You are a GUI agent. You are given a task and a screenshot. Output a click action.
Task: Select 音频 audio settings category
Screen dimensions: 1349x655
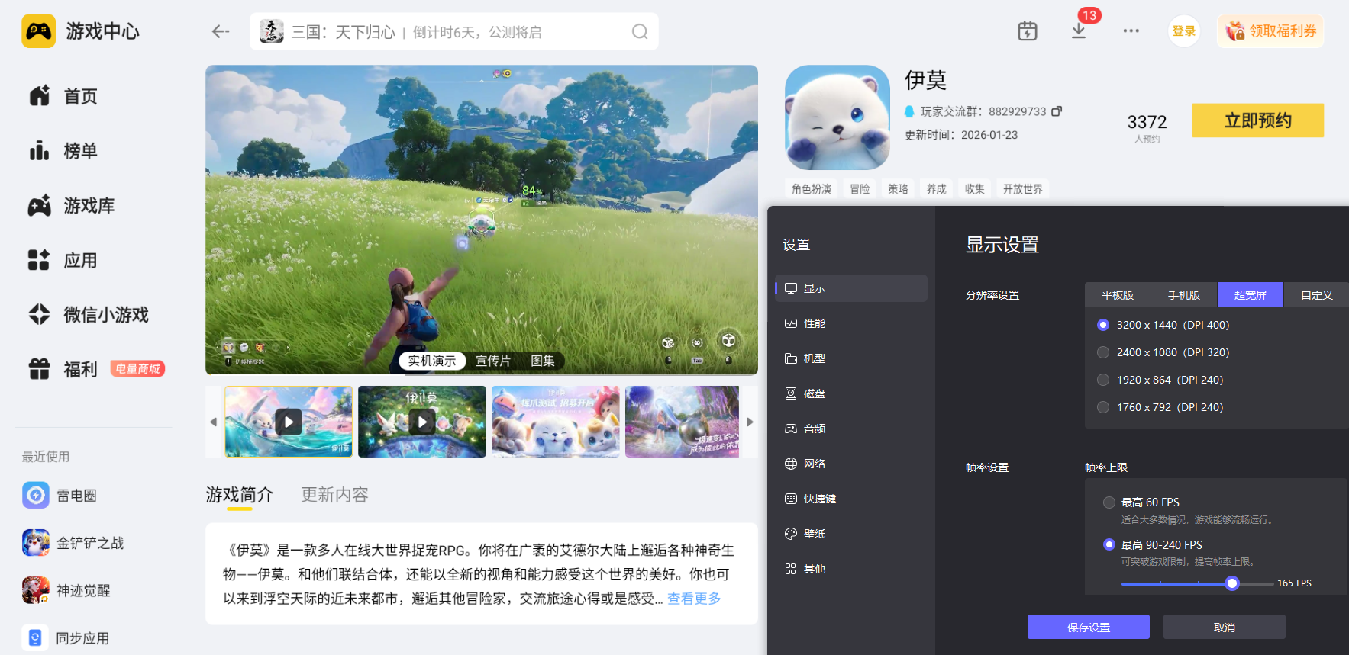point(851,429)
